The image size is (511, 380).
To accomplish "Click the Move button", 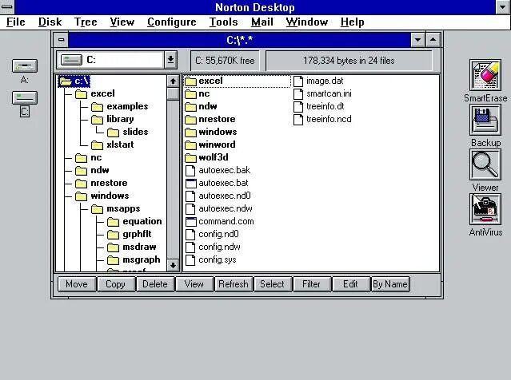I will coord(77,284).
